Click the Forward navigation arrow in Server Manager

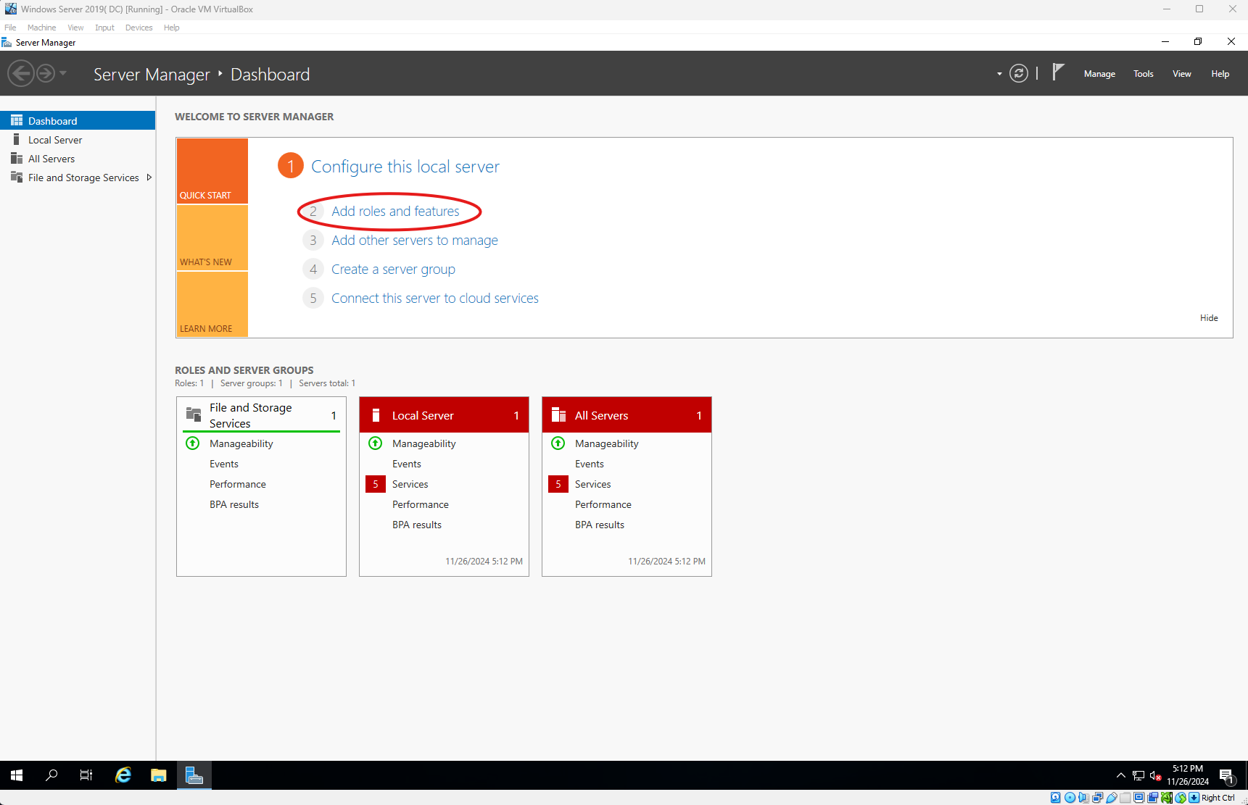pyautogui.click(x=46, y=73)
